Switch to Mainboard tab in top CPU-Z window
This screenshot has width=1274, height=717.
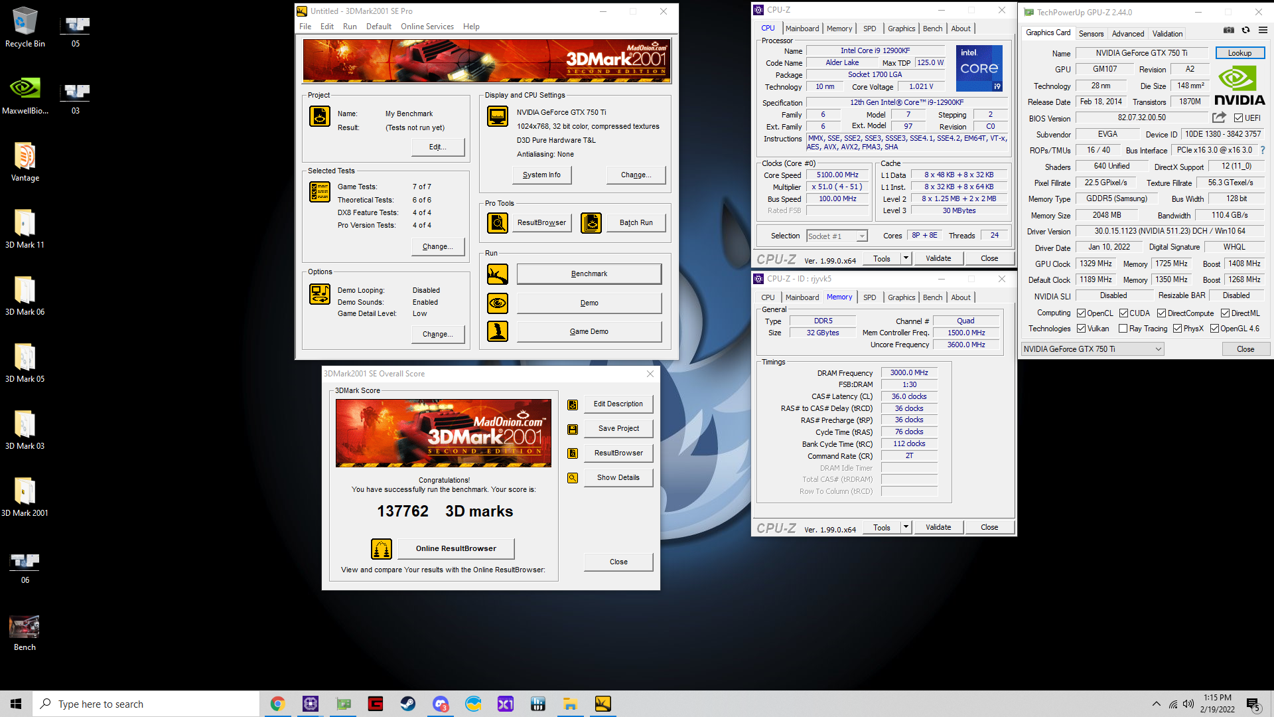point(802,29)
